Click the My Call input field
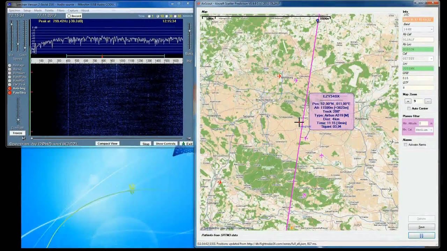Image resolution: width=447 pixels, height=251 pixels. (418, 39)
